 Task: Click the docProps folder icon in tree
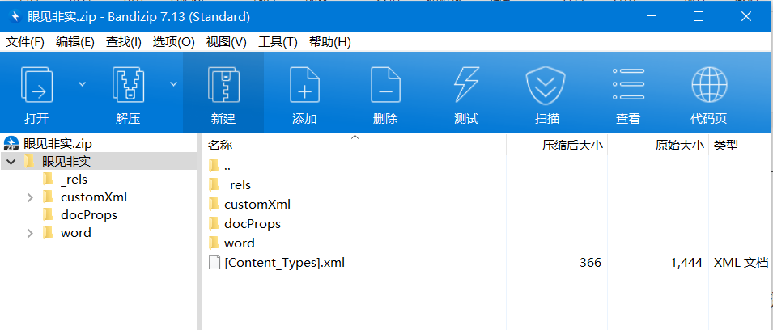pyautogui.click(x=48, y=215)
